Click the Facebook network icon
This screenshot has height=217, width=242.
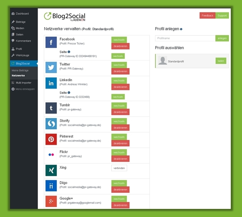click(51, 42)
